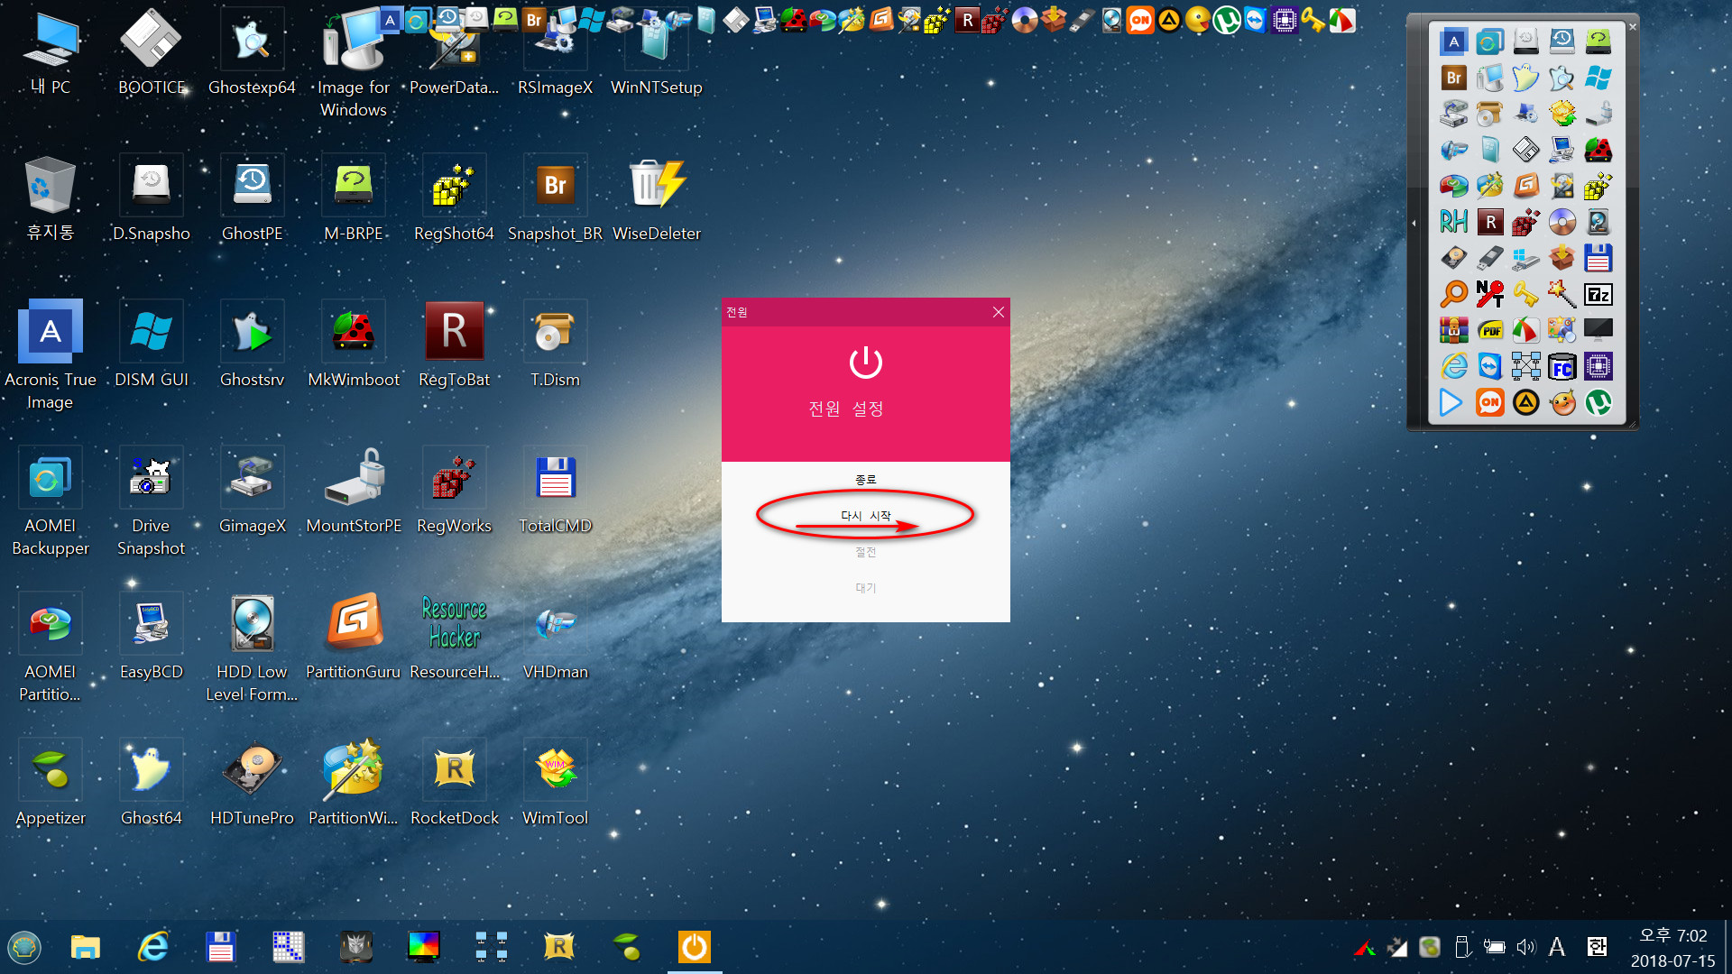Click the volume speaker tray icon

click(1525, 947)
